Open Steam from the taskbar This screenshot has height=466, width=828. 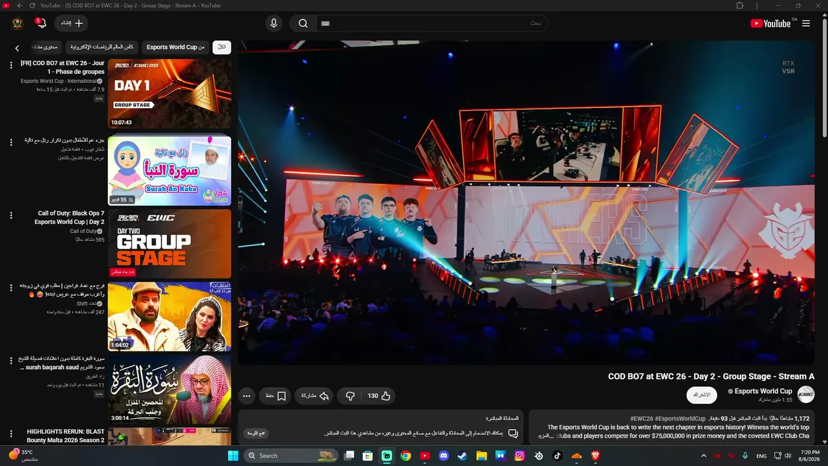click(463, 456)
